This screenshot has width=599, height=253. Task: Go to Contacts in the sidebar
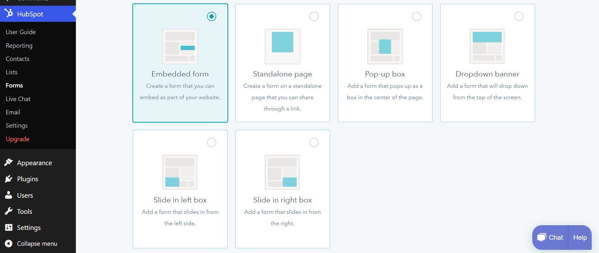17,59
